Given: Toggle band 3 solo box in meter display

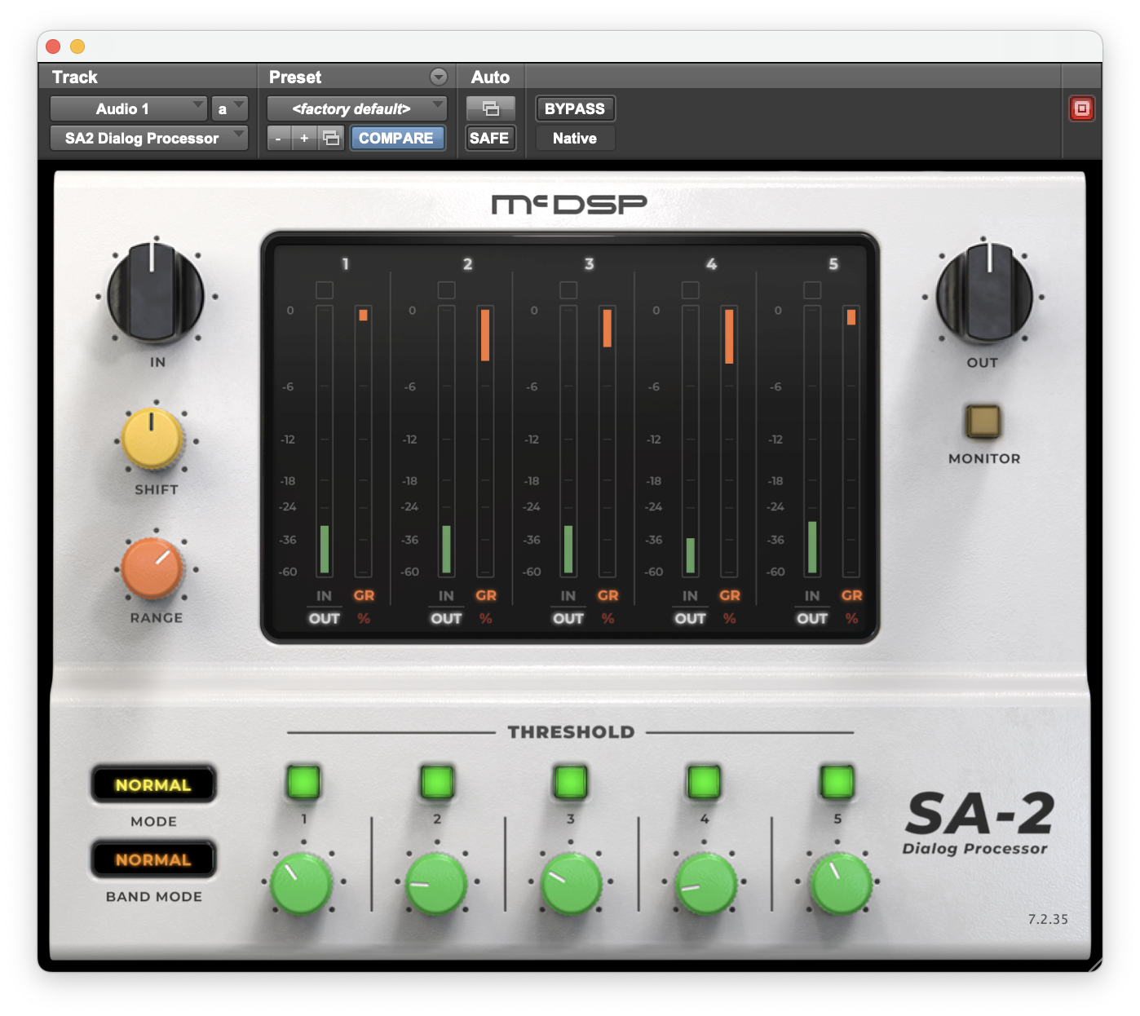Looking at the screenshot, I should pos(568,290).
